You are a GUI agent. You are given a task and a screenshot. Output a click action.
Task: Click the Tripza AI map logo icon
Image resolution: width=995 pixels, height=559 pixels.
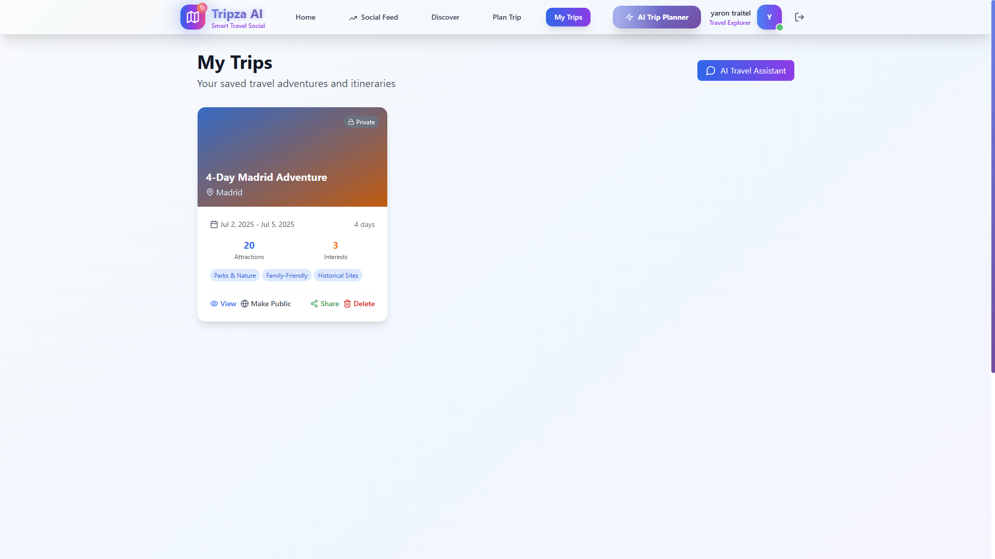193,17
